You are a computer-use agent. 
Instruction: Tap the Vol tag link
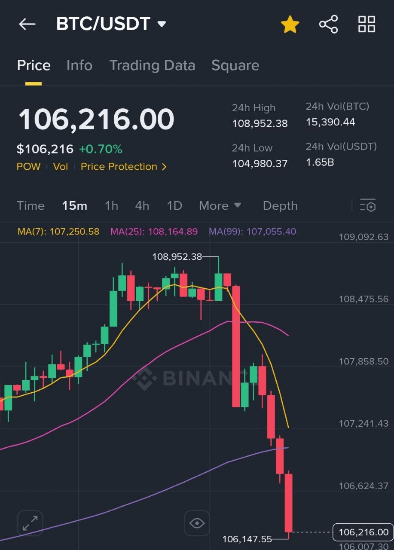(x=61, y=167)
